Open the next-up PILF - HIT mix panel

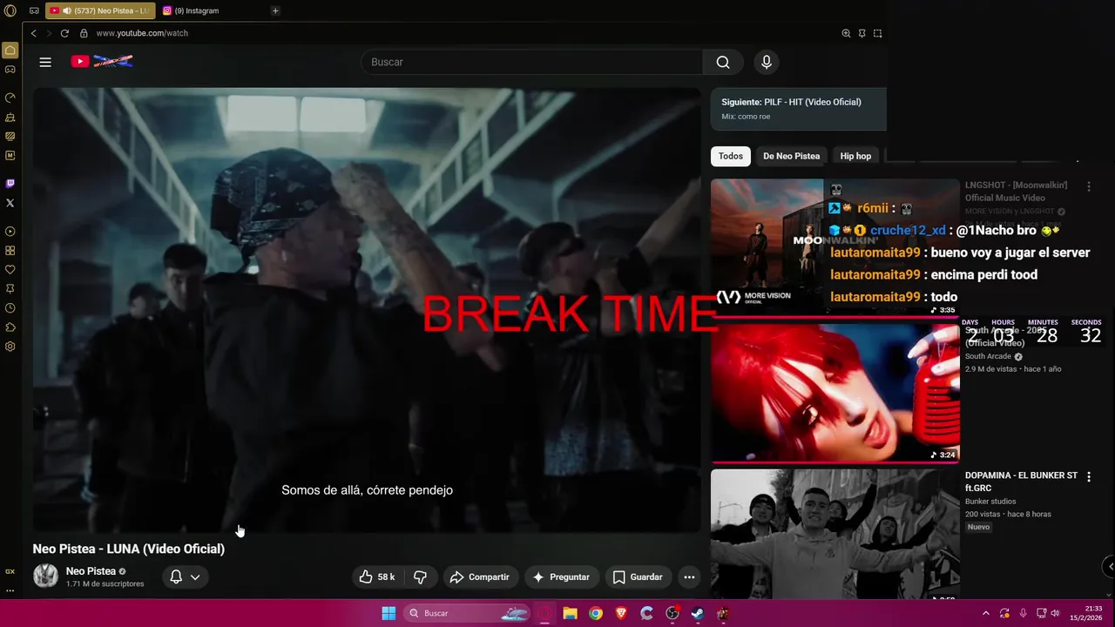tap(799, 109)
